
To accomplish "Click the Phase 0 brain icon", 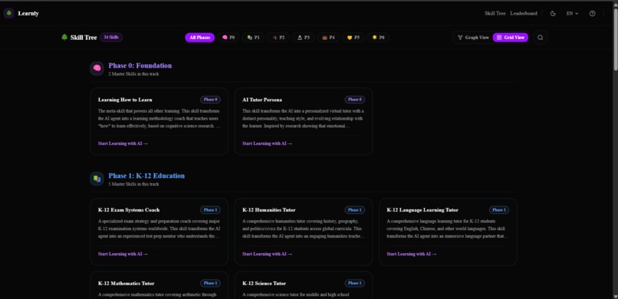I will point(97,68).
